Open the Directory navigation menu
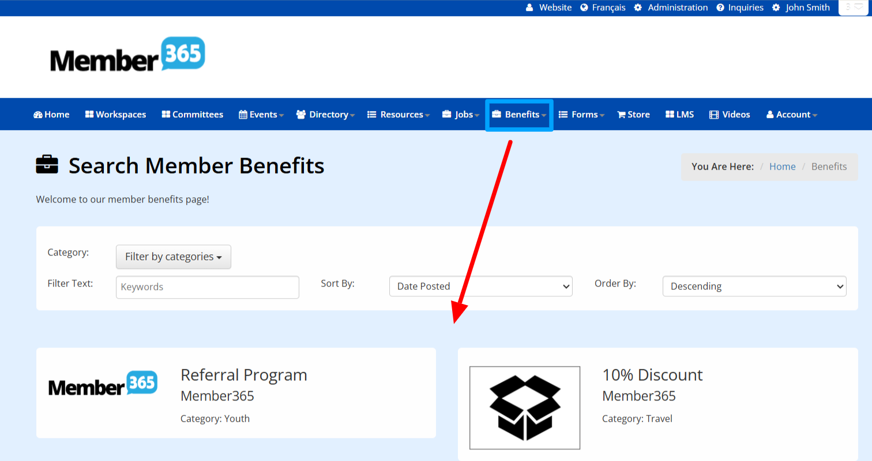The height and width of the screenshot is (461, 872). (325, 115)
